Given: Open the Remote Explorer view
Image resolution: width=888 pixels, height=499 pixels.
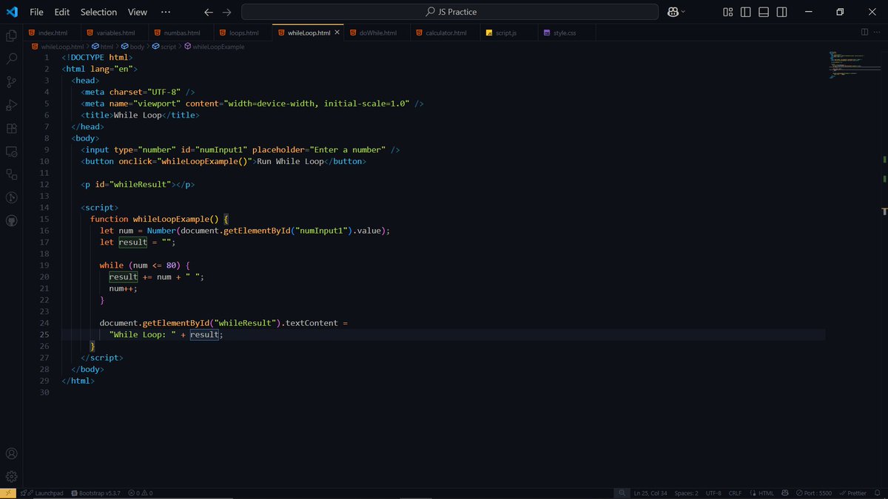Looking at the screenshot, I should (x=11, y=151).
